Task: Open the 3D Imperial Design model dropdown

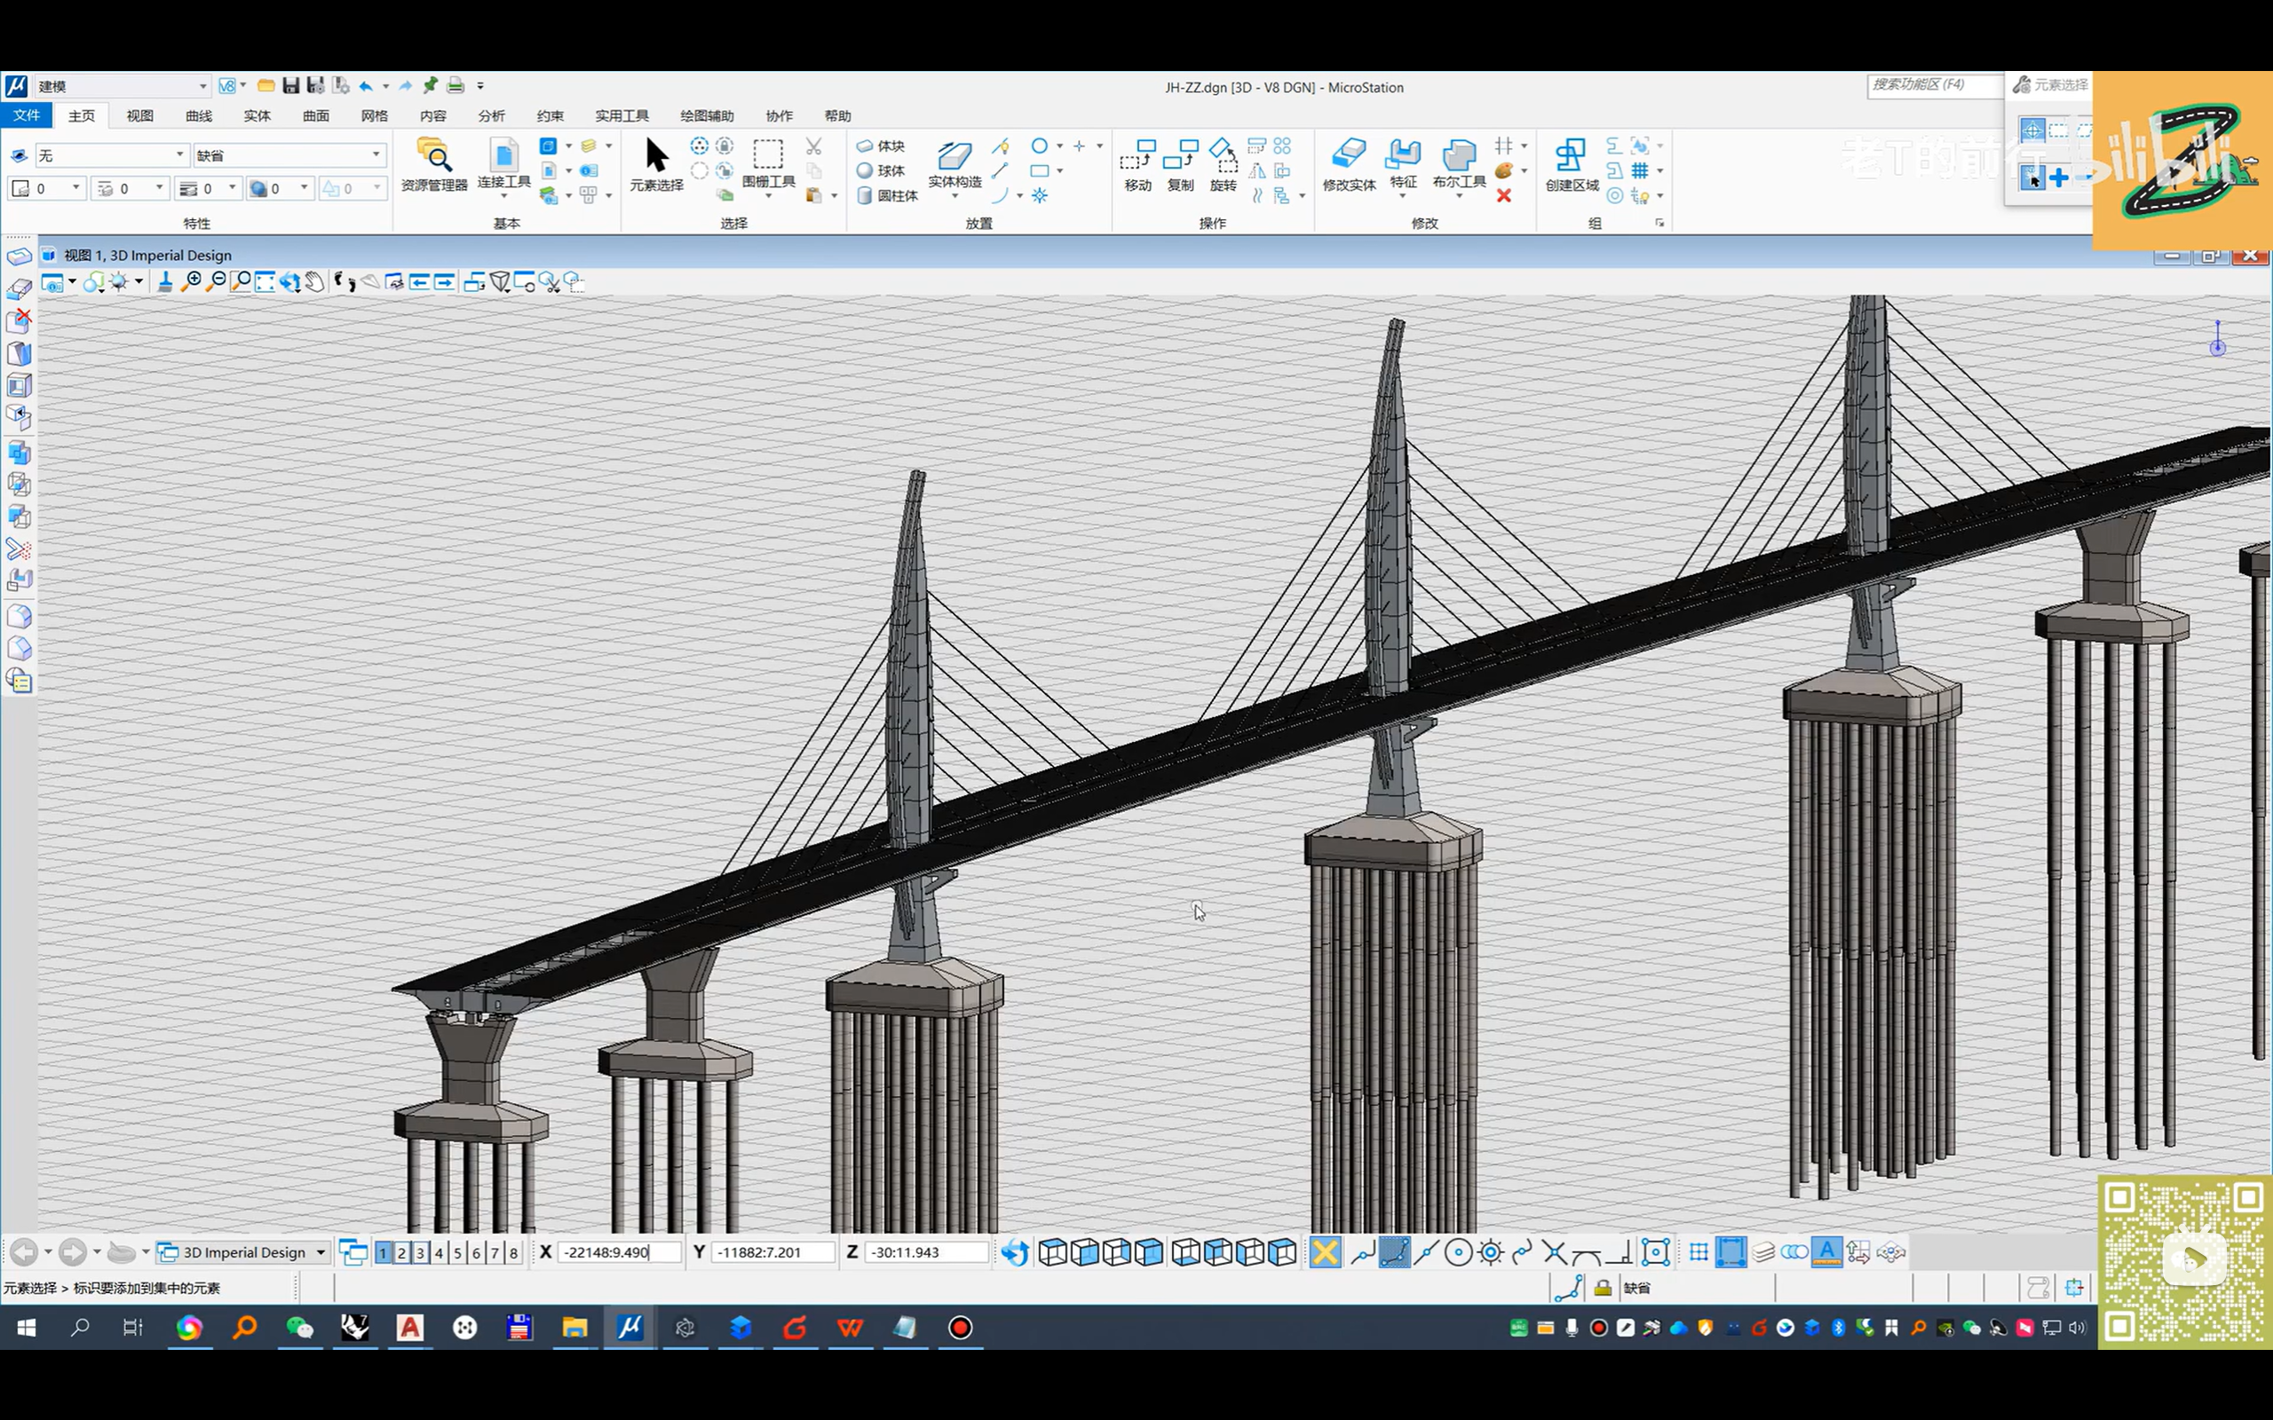Action: click(x=321, y=1252)
